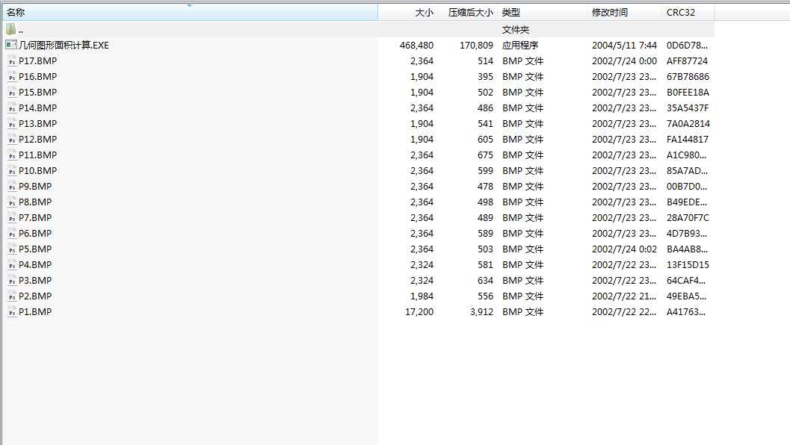Click the P9.BMP file icon
Image resolution: width=790 pixels, height=445 pixels.
(x=12, y=186)
